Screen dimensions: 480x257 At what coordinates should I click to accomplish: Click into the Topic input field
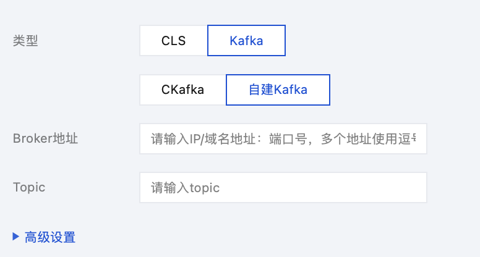(283, 187)
